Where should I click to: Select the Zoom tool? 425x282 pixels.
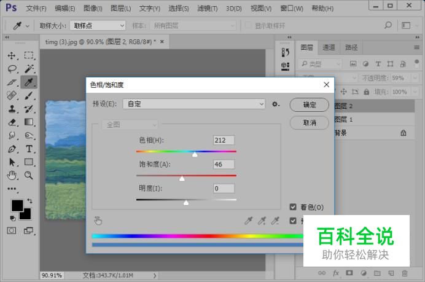tap(29, 176)
